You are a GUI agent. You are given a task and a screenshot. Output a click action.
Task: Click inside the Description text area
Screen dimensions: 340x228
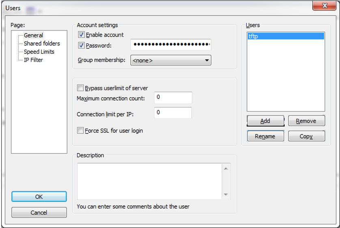click(x=149, y=181)
